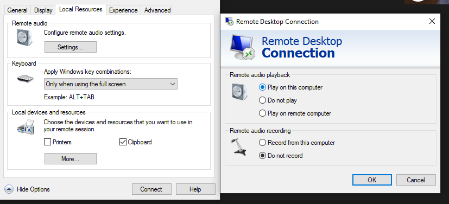The image size is (449, 204).
Task: Click 'Apply Windows key combinations:' label
Action: [87, 72]
